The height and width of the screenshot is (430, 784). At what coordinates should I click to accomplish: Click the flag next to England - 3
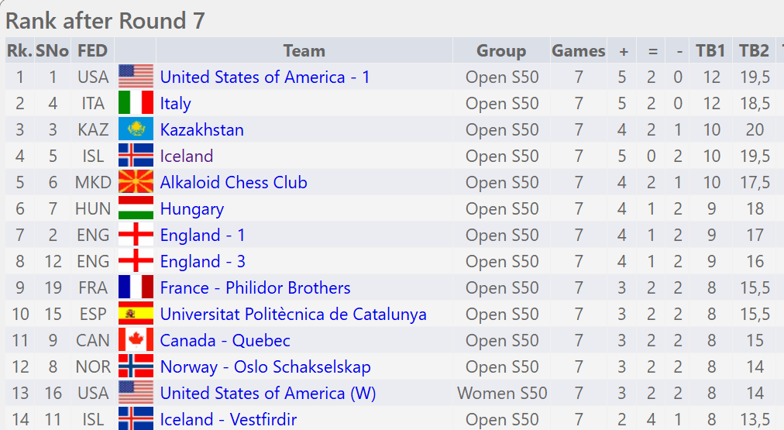[136, 261]
